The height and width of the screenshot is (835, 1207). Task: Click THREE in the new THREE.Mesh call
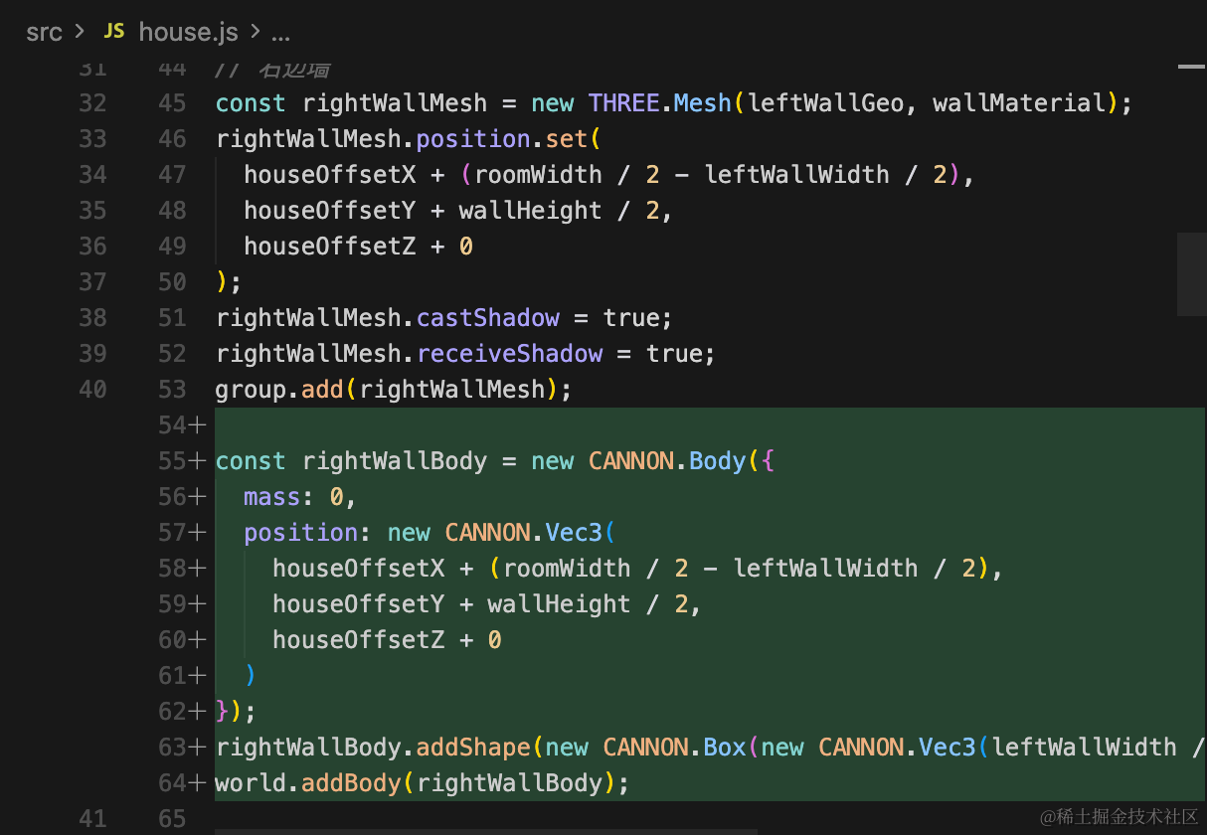point(624,103)
